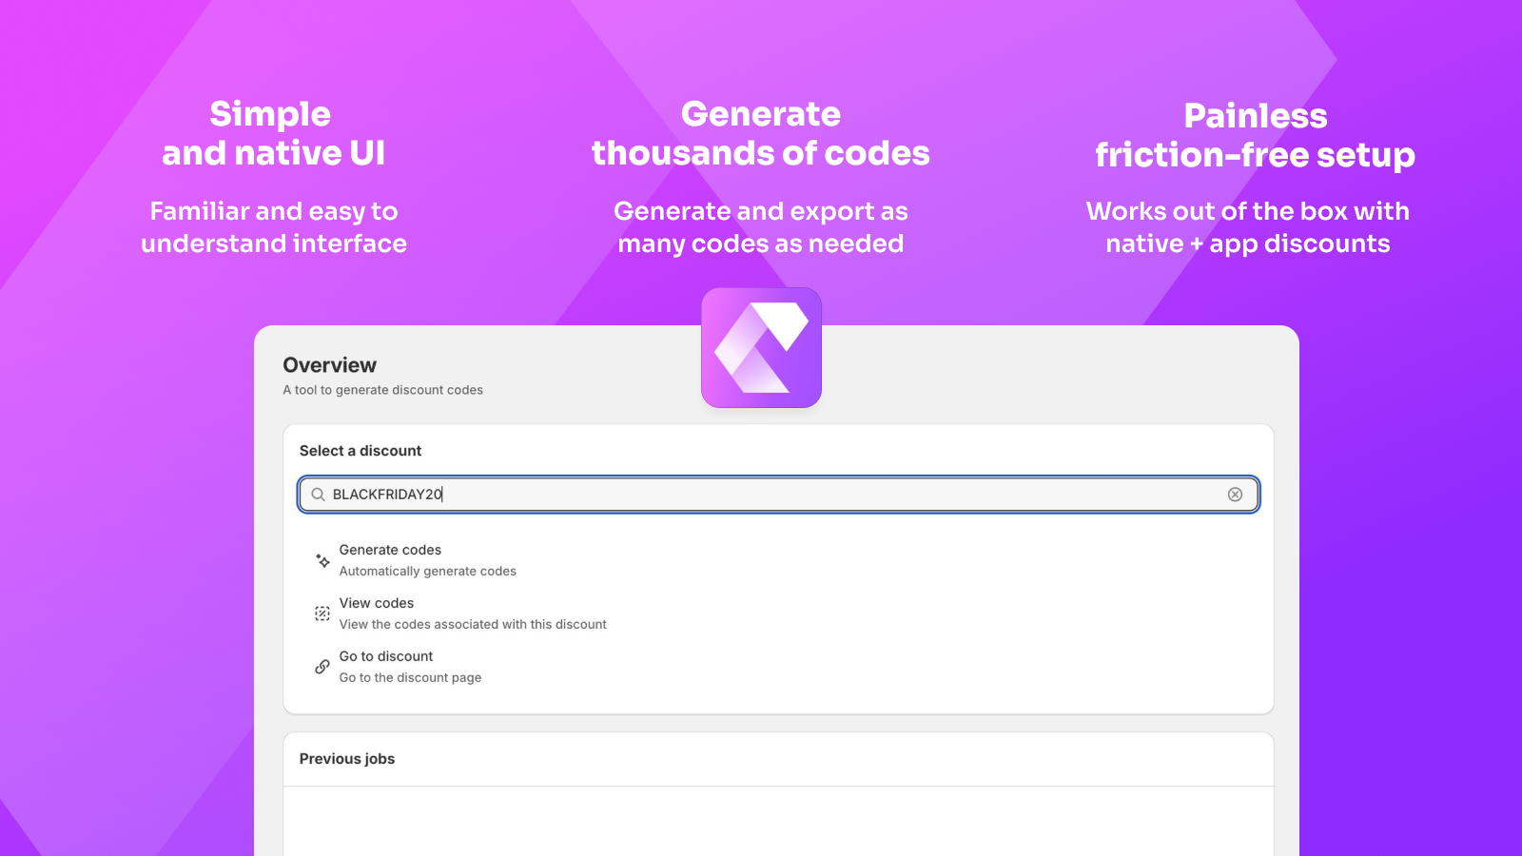The height and width of the screenshot is (856, 1522).
Task: Open the discount suggestions dropdown
Action: [778, 495]
